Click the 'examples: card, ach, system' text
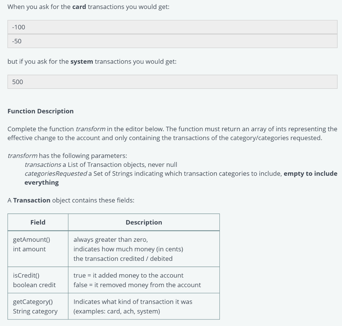Viewport: 342px width, 326px height. coord(117,311)
